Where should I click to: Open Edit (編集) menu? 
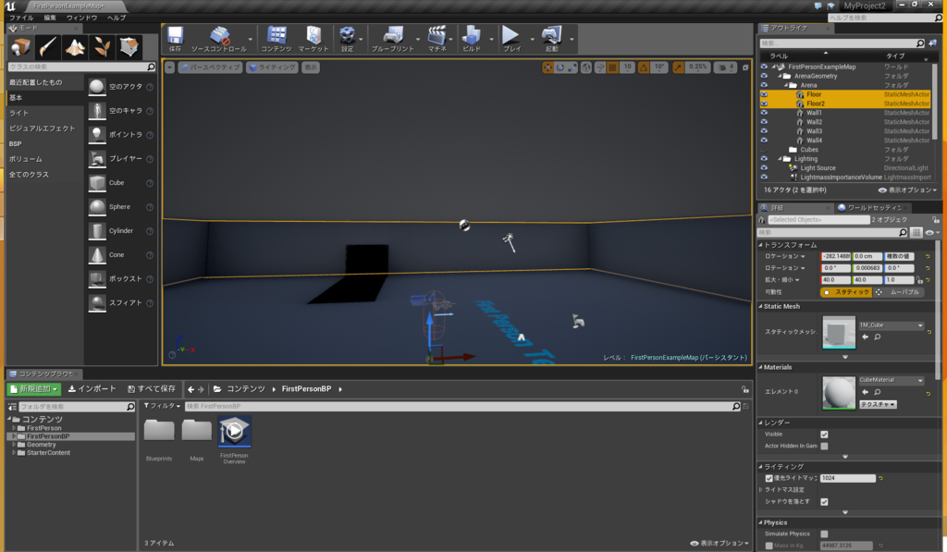(x=50, y=18)
